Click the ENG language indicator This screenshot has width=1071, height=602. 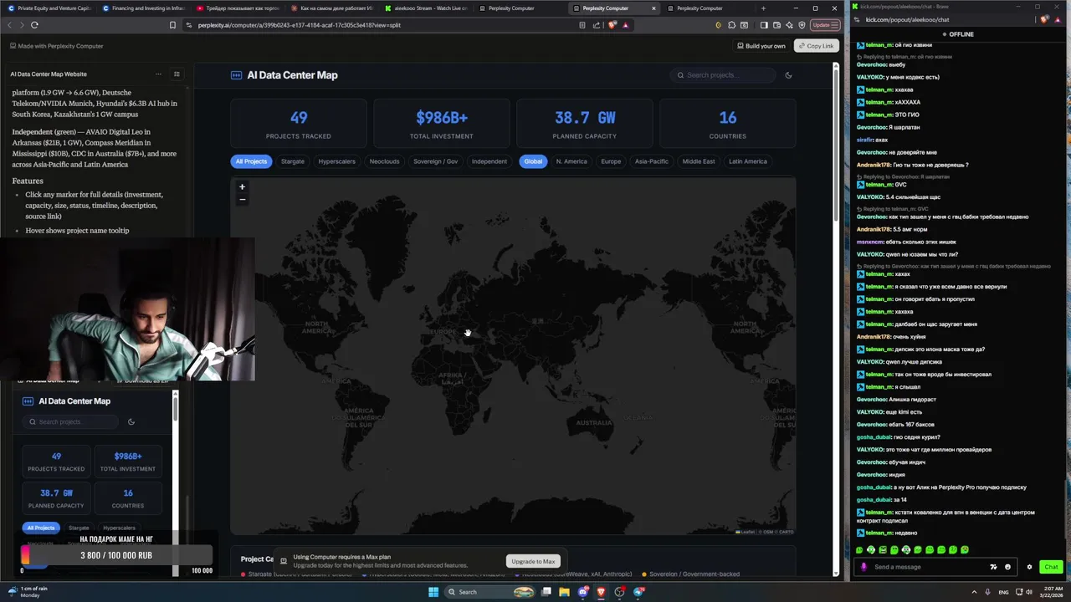coord(1003,592)
